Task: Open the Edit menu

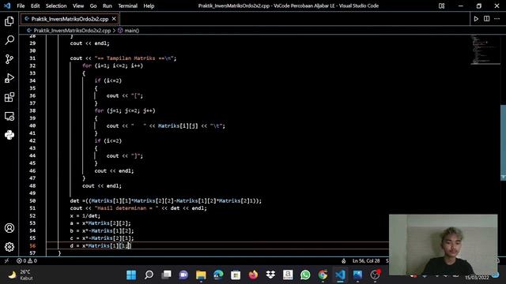Action: pyautogui.click(x=35, y=6)
